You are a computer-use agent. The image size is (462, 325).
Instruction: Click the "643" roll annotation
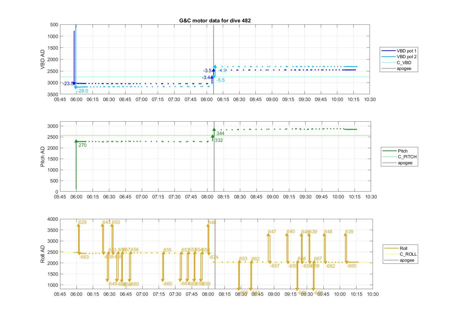click(x=106, y=222)
